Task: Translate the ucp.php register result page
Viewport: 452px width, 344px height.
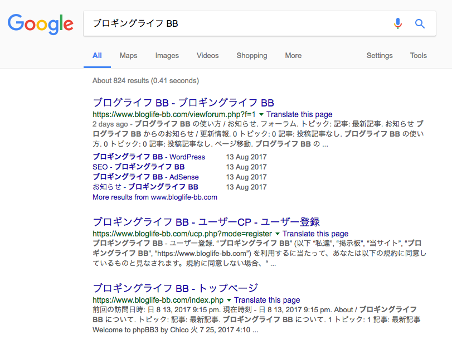Action: coord(315,234)
